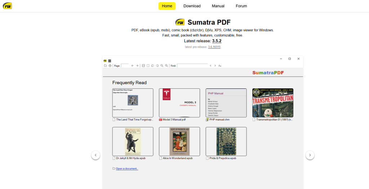Click the small SumatraPDF app icon beside hamburger menu
This screenshot has height=189, width=369.
[x=105, y=61]
